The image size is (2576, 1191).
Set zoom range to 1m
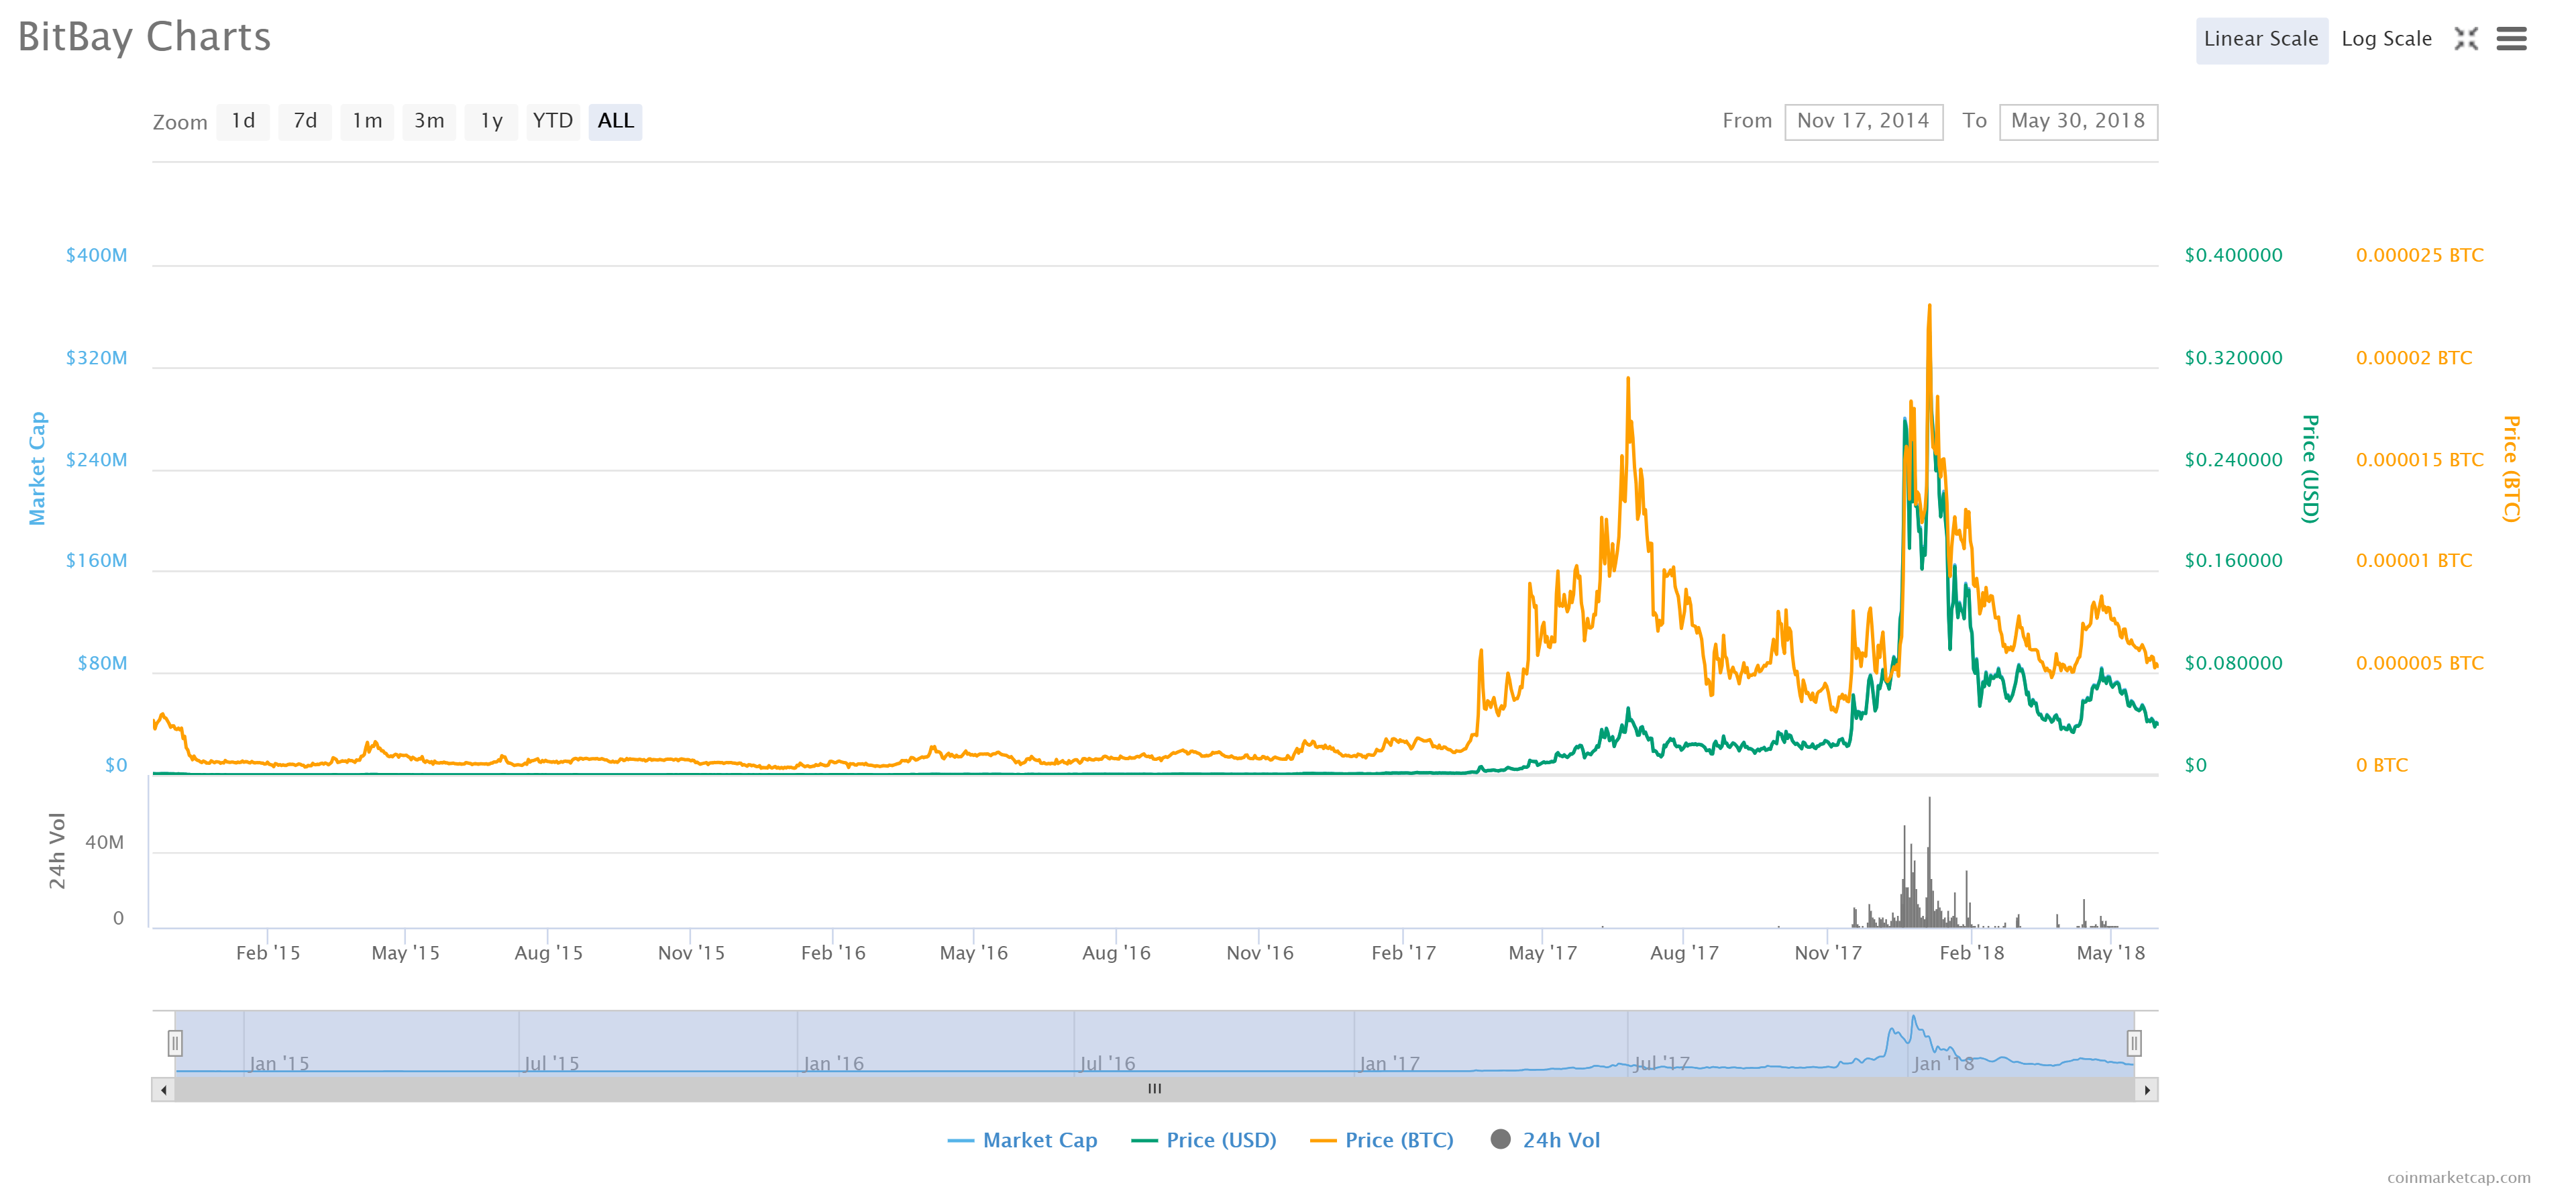367,121
